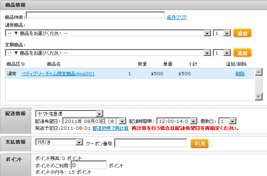Click the 通常 product type cell
Viewport: 267px width, 176px height.
pyautogui.click(x=11, y=74)
